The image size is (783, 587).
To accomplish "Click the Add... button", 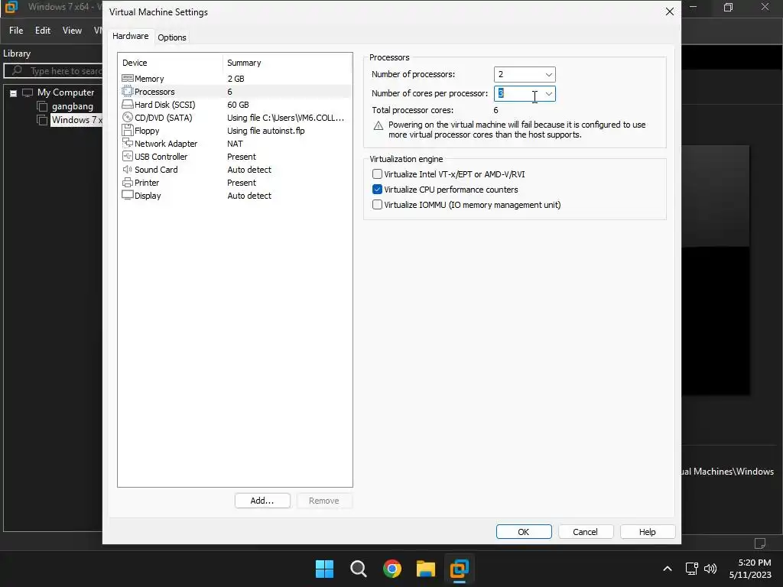I will click(x=262, y=501).
